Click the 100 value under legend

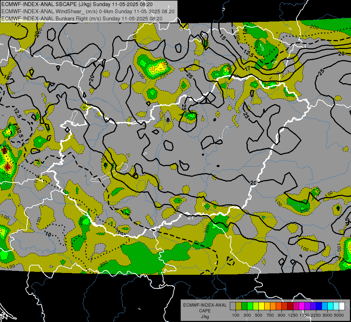pyautogui.click(x=236, y=315)
